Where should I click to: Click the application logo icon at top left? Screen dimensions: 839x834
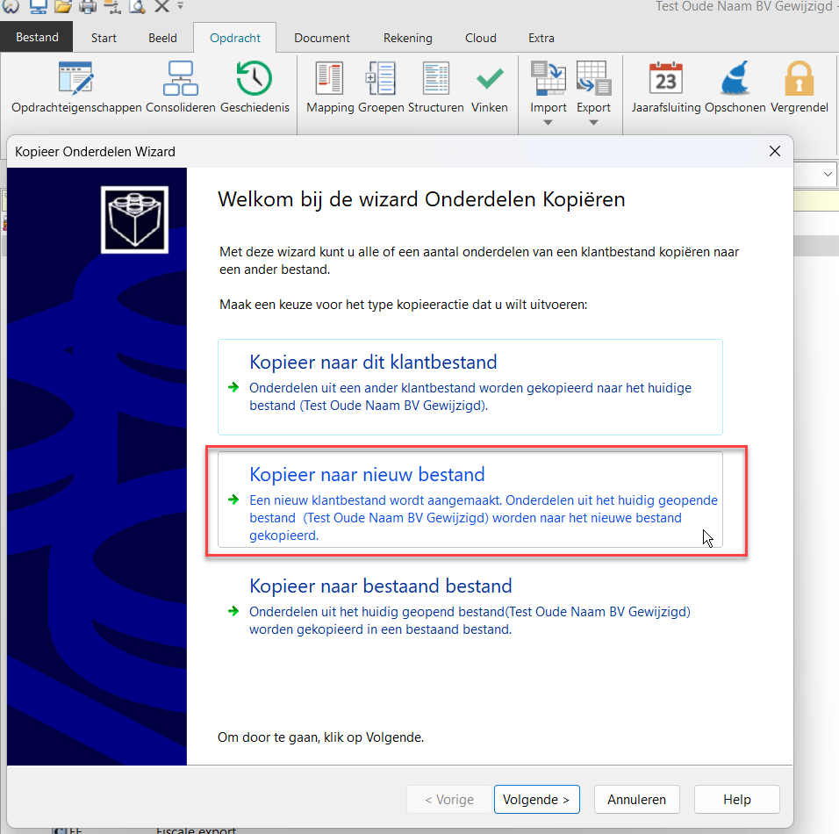tap(11, 6)
